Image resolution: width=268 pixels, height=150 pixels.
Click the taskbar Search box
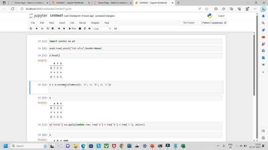pos(29,146)
